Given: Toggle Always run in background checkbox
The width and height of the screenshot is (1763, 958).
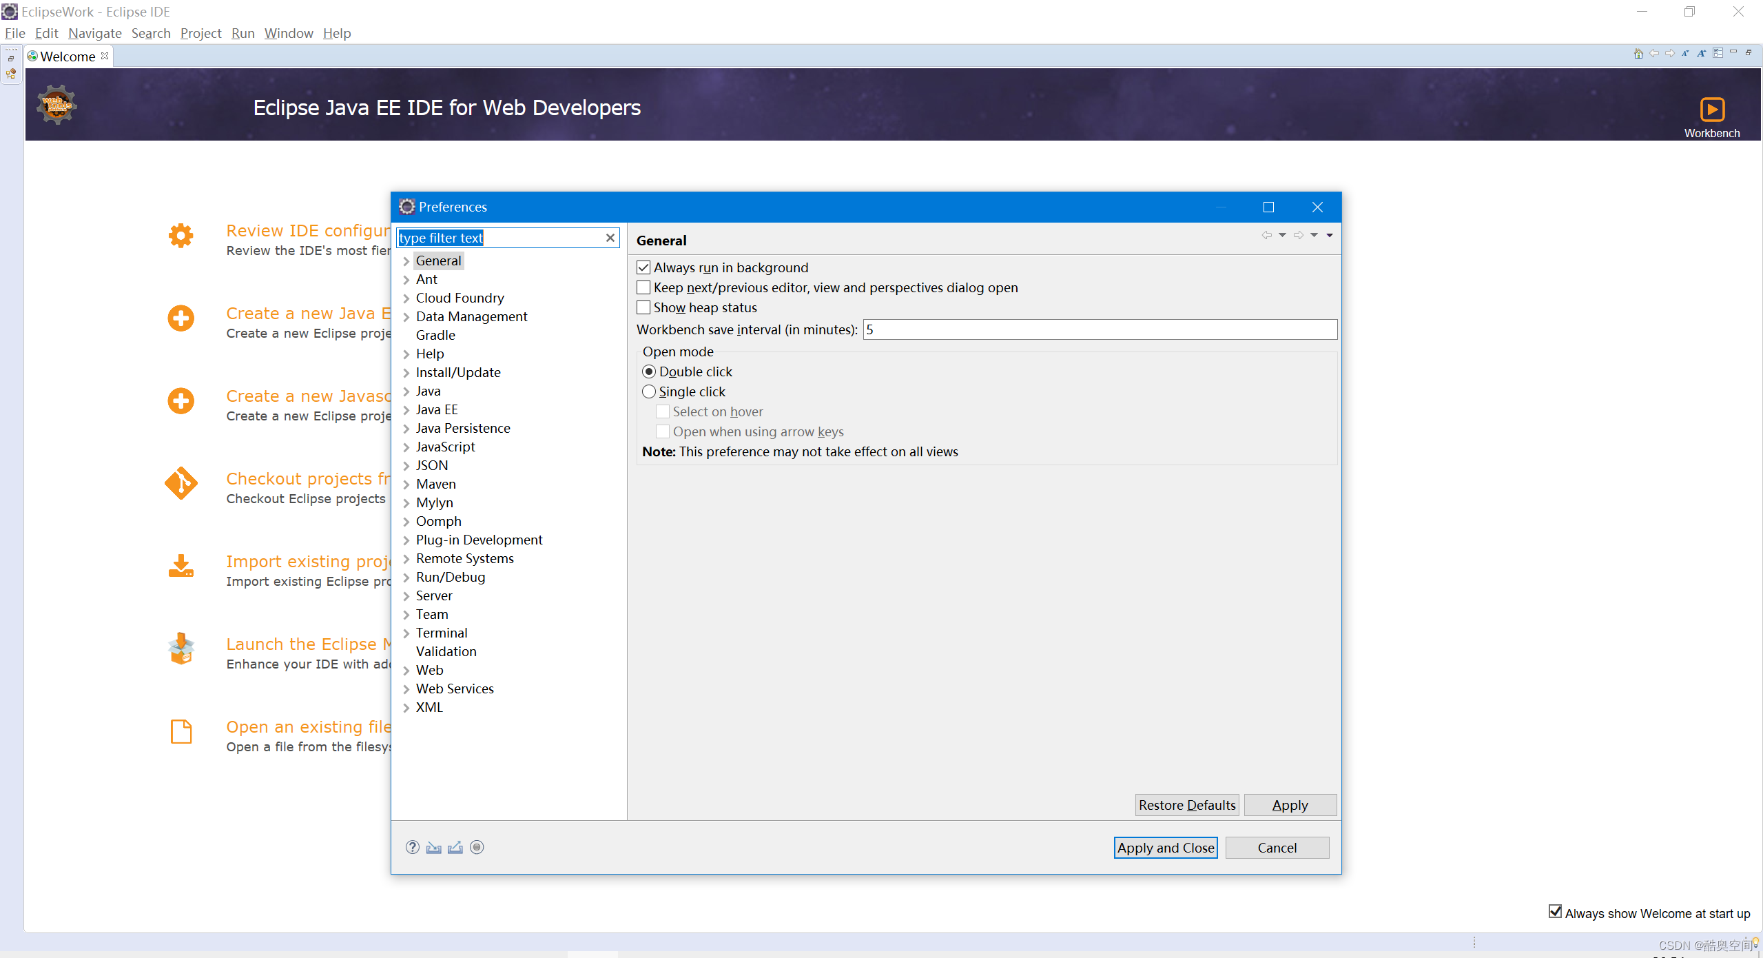Looking at the screenshot, I should click(643, 267).
